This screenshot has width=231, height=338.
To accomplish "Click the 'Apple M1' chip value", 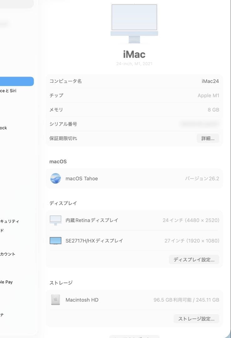I will click(208, 95).
